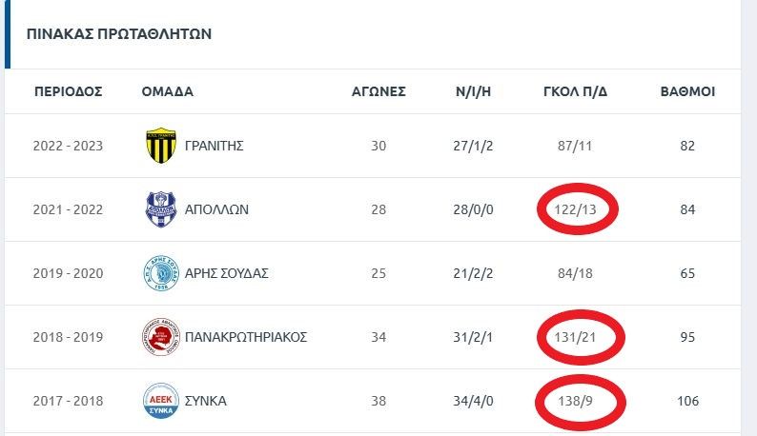Open the ΑΠΟΛΛΩΝ team name link
757x436 pixels.
pos(218,209)
